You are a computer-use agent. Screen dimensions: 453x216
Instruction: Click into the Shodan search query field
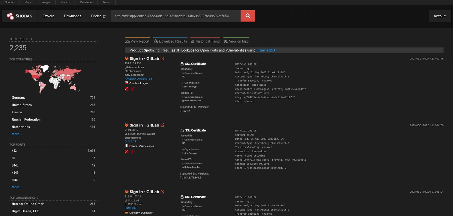pyautogui.click(x=176, y=16)
